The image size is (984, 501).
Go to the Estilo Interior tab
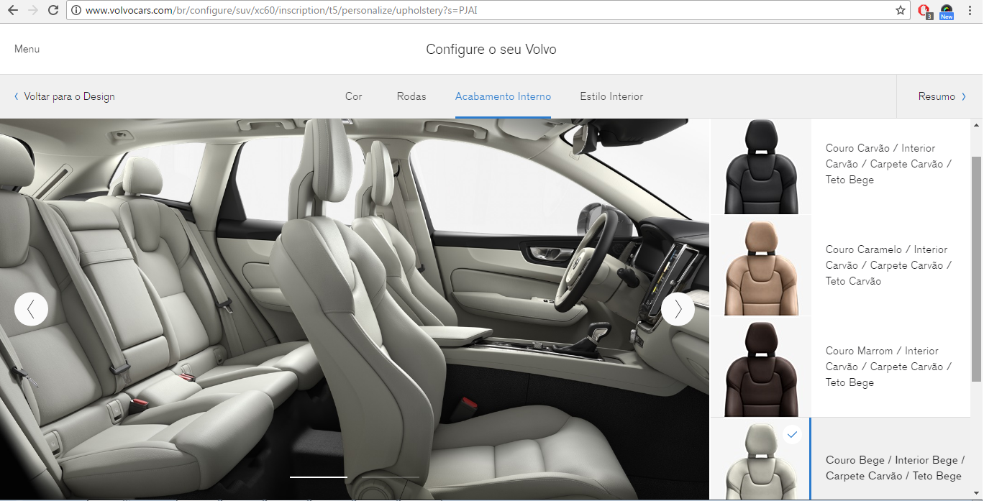tap(611, 96)
